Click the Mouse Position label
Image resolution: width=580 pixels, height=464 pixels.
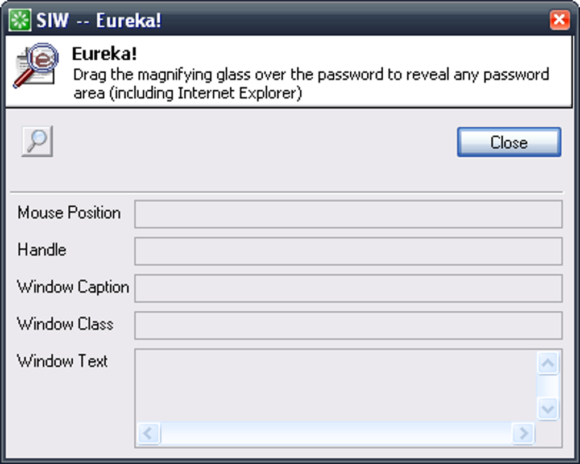(69, 213)
